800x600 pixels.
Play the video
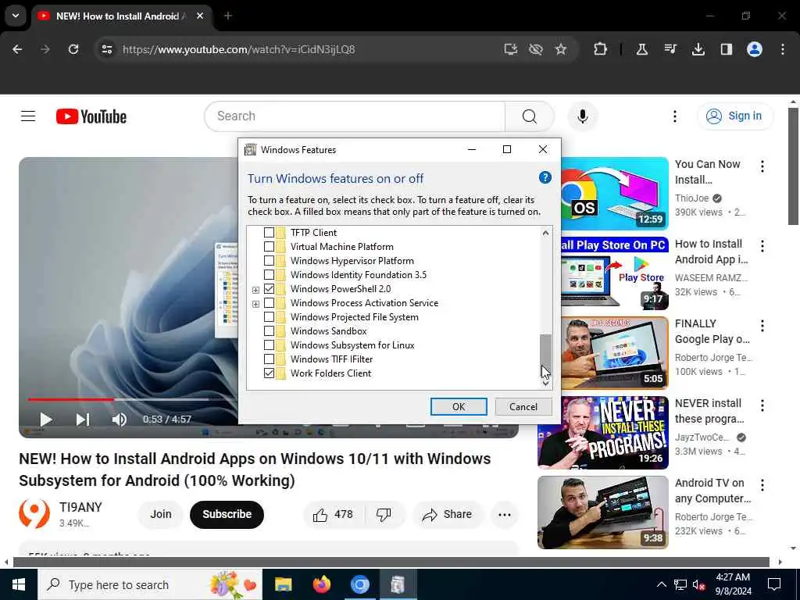46,420
